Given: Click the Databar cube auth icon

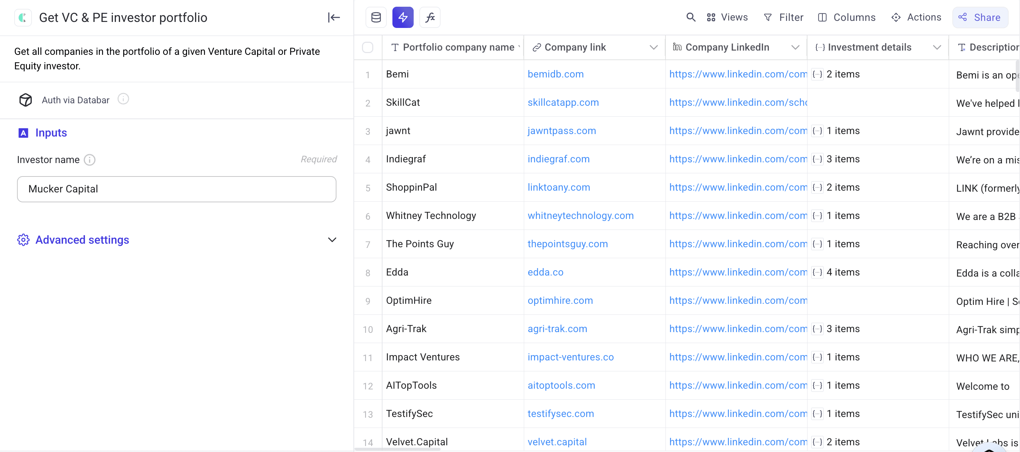Looking at the screenshot, I should (x=25, y=100).
